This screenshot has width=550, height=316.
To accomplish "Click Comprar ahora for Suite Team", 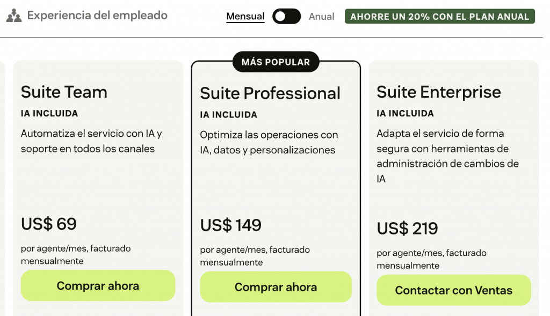I will tap(98, 285).
